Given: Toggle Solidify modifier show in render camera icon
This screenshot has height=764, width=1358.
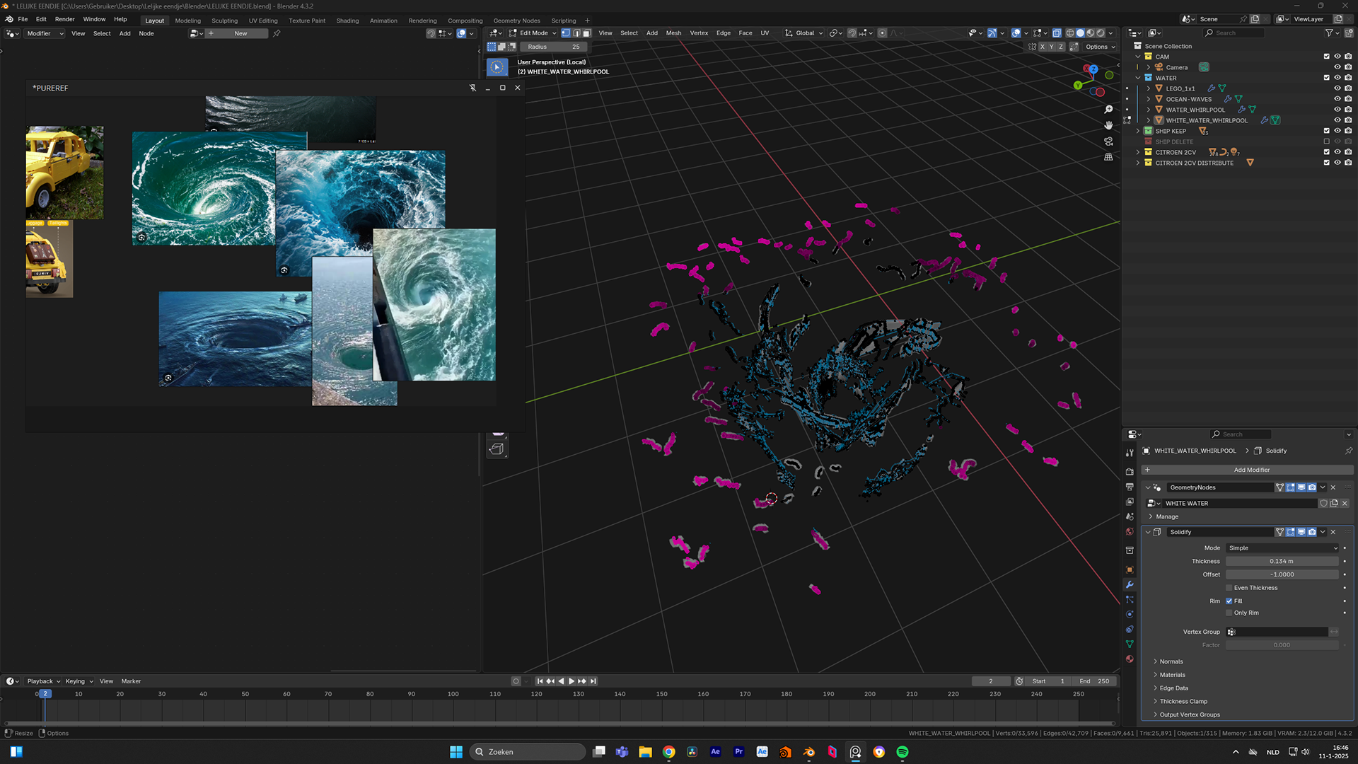Looking at the screenshot, I should (1312, 532).
